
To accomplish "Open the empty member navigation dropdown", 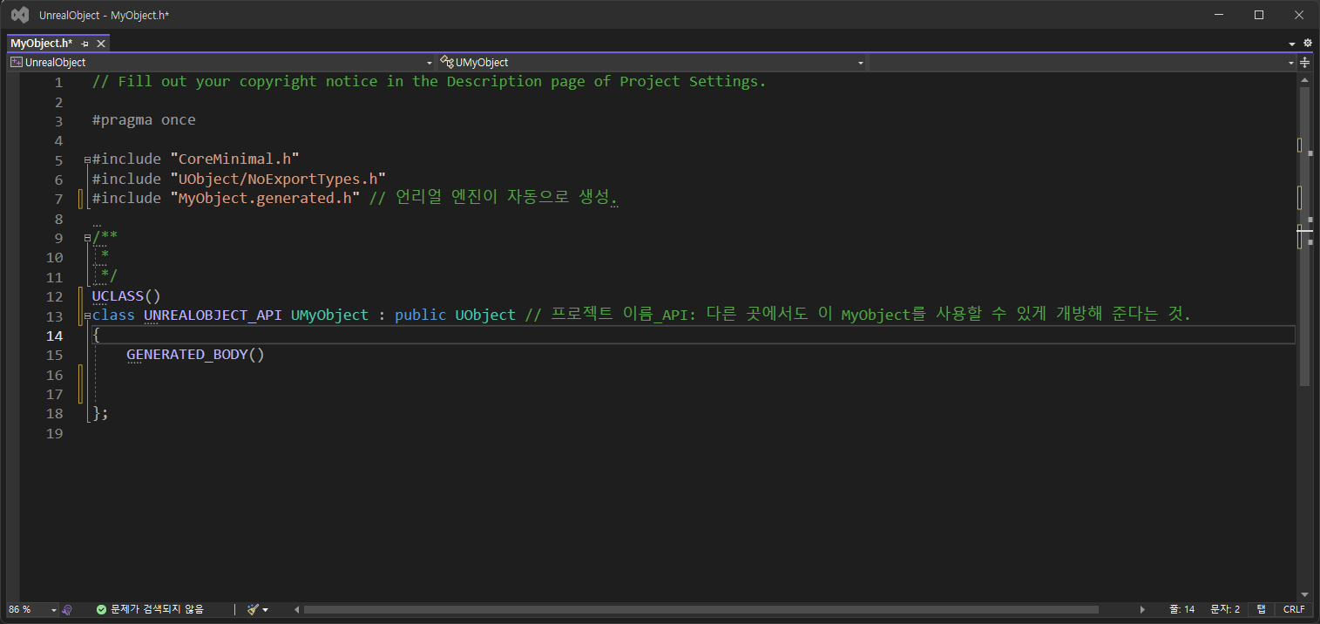I will pos(1082,63).
